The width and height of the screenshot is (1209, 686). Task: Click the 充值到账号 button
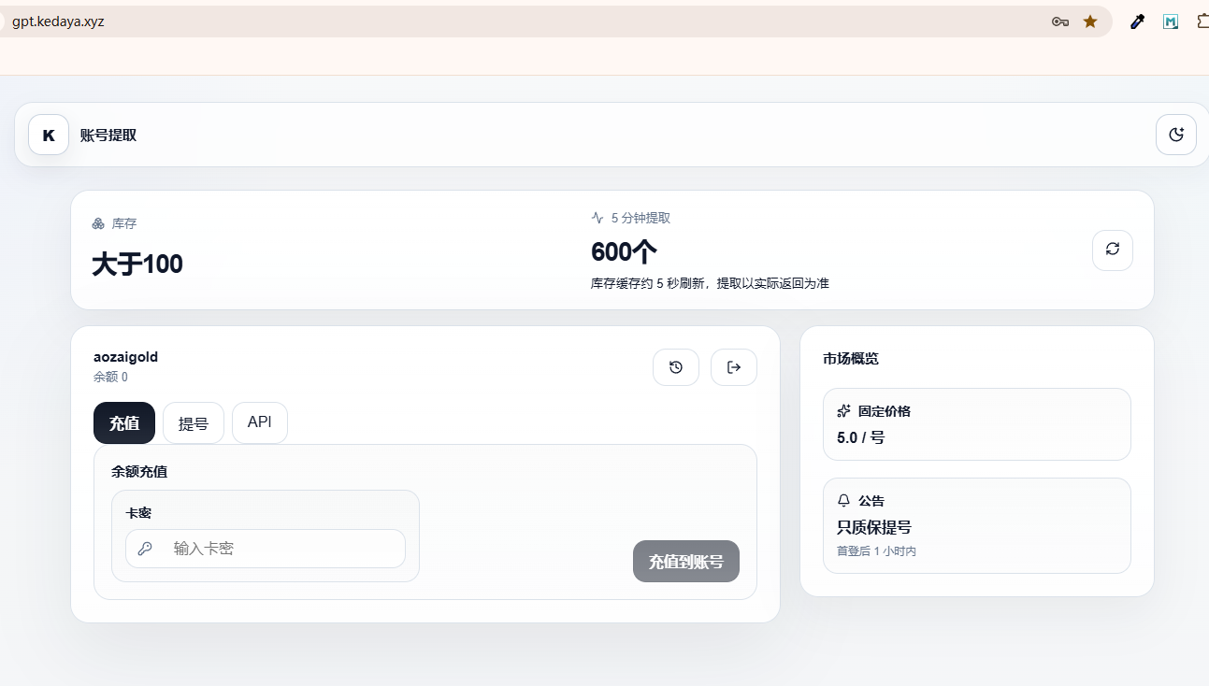[686, 561]
